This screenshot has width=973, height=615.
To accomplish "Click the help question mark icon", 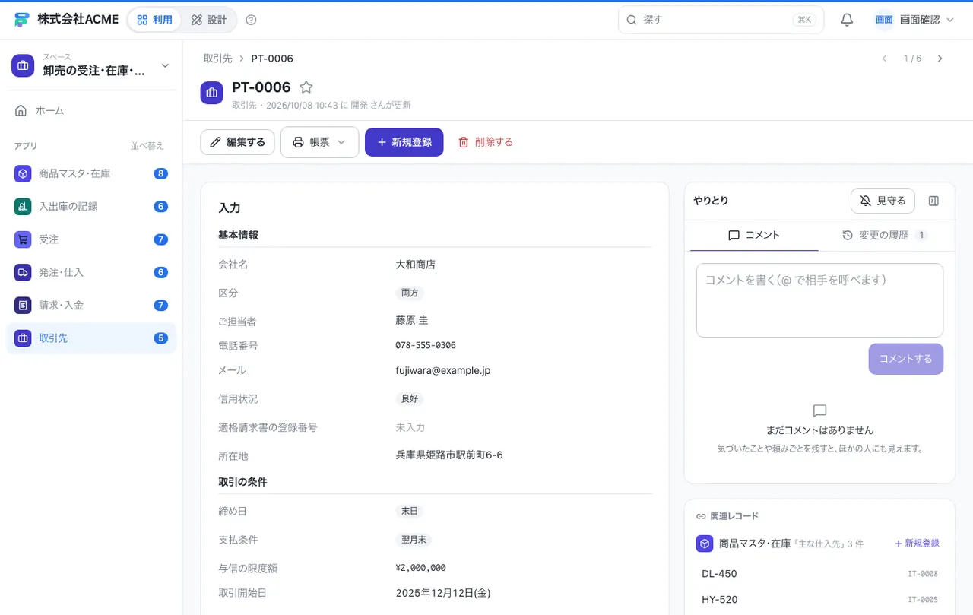I will [x=252, y=20].
